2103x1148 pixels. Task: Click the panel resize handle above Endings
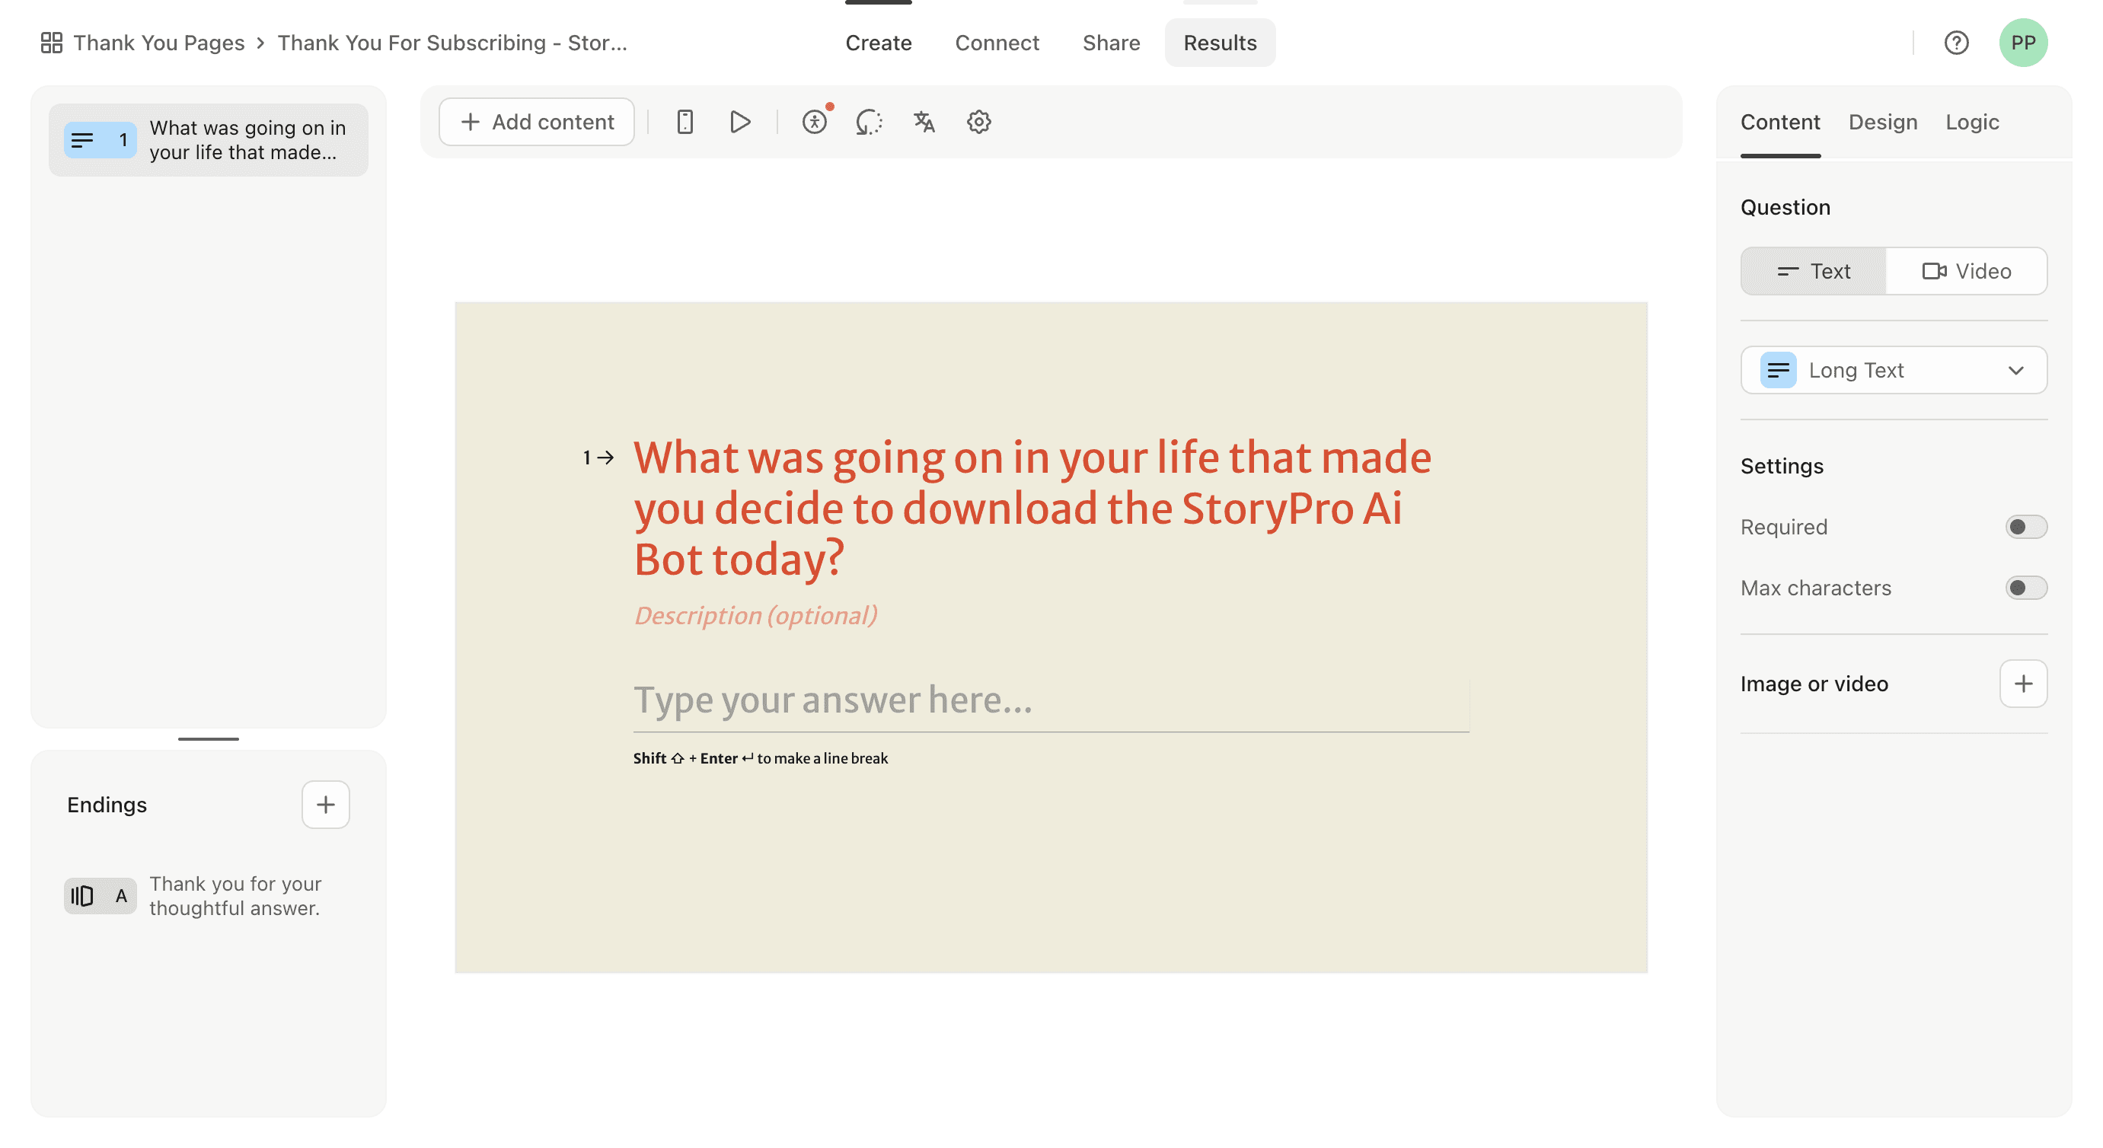[208, 738]
